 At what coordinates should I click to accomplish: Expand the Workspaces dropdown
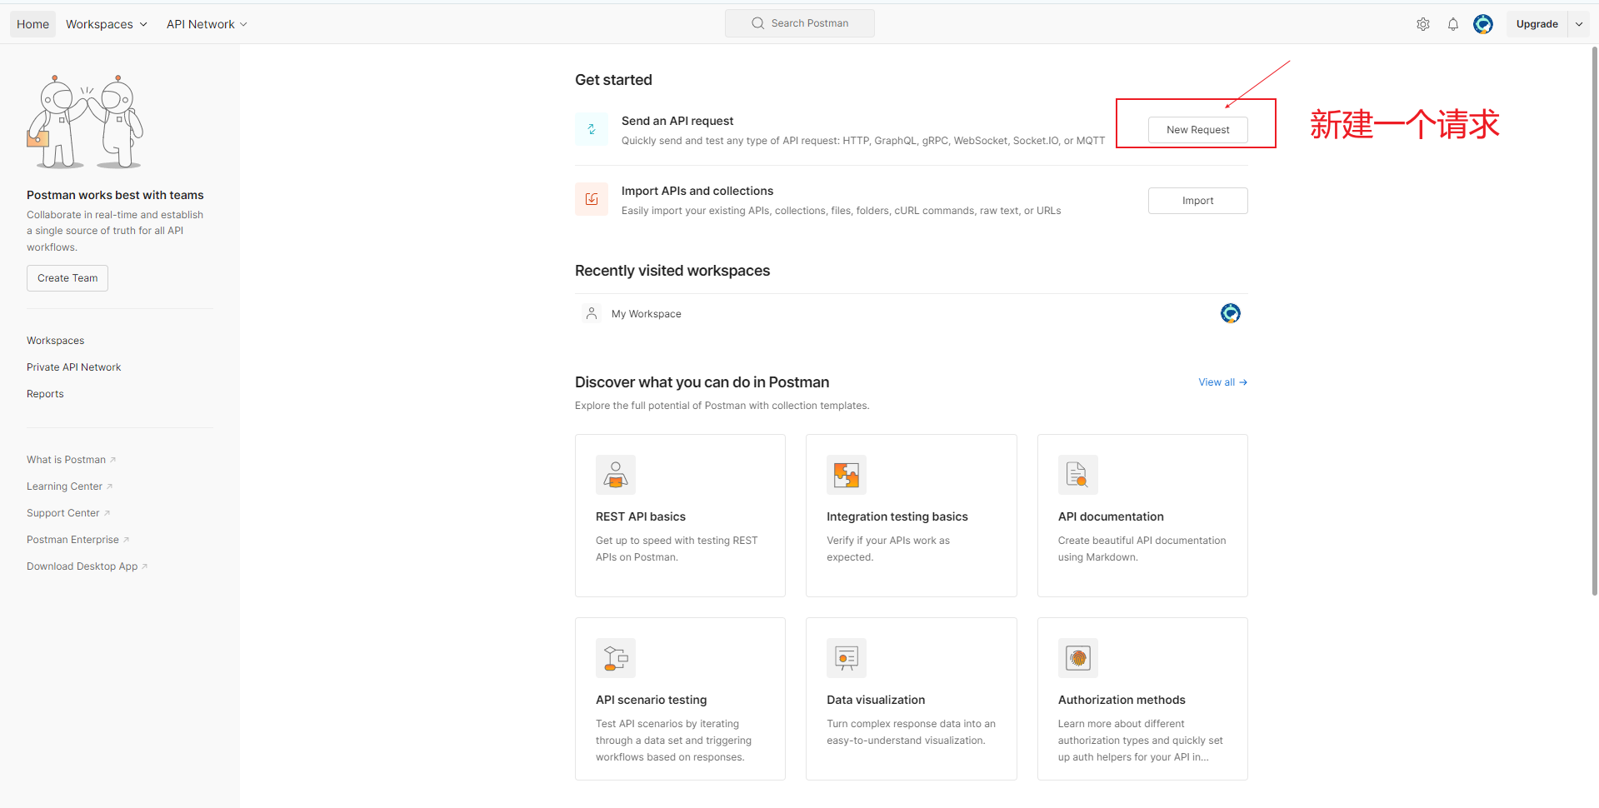107,24
